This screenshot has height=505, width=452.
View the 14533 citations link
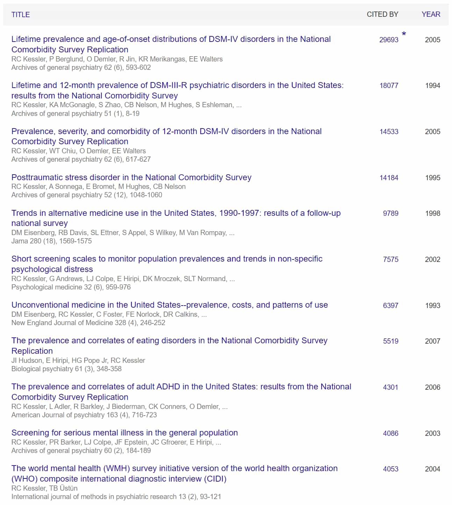(x=389, y=132)
